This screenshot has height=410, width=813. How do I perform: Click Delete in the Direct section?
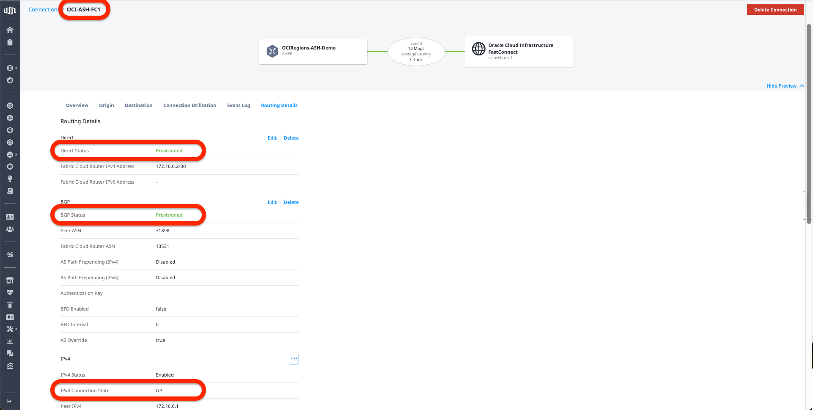point(291,138)
